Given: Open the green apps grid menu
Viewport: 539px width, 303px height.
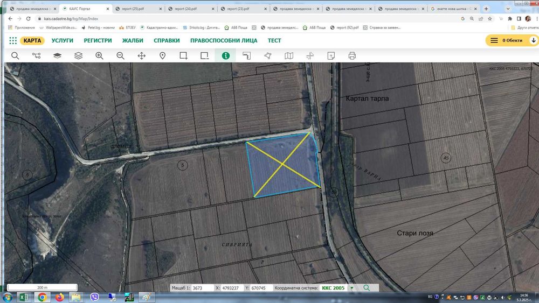Looking at the screenshot, I should 13,40.
